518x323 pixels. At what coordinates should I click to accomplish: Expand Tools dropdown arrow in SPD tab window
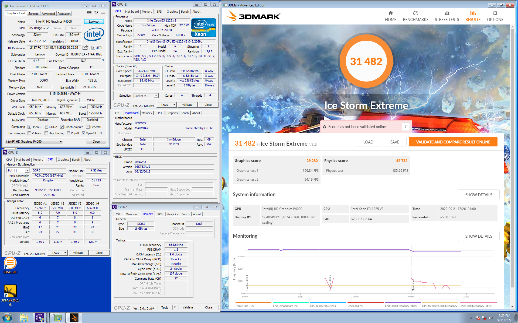coord(65,253)
